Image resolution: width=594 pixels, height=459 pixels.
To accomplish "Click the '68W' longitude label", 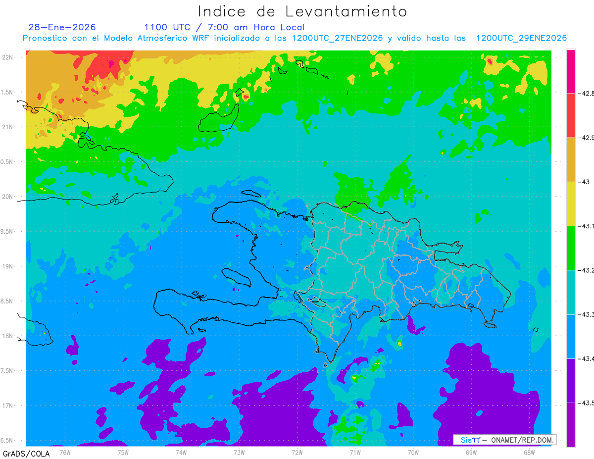I will coord(529,453).
